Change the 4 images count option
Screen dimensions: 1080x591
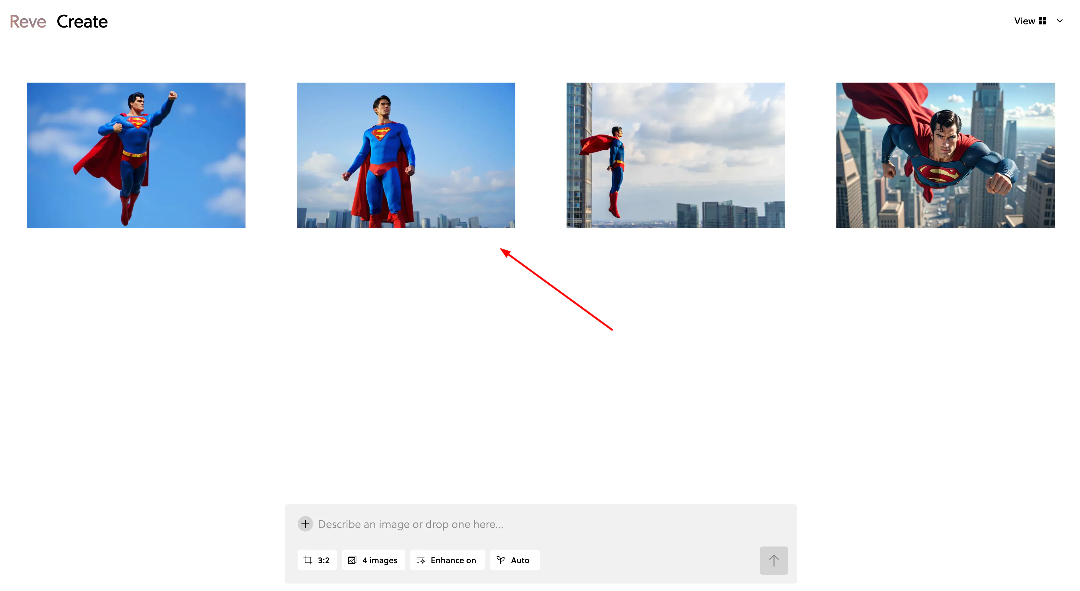coord(373,560)
